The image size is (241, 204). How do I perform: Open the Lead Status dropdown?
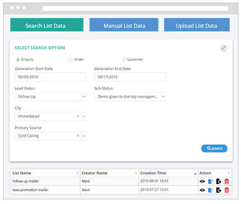[x=50, y=97]
